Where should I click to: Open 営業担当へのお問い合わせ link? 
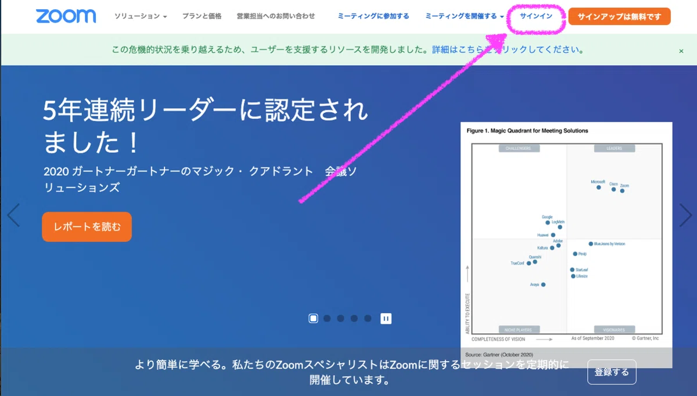[276, 16]
